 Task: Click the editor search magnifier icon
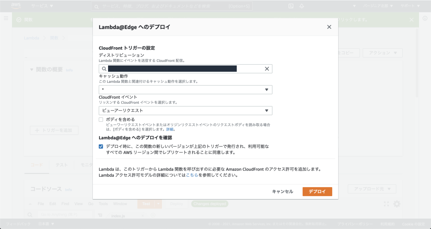click(x=30, y=215)
